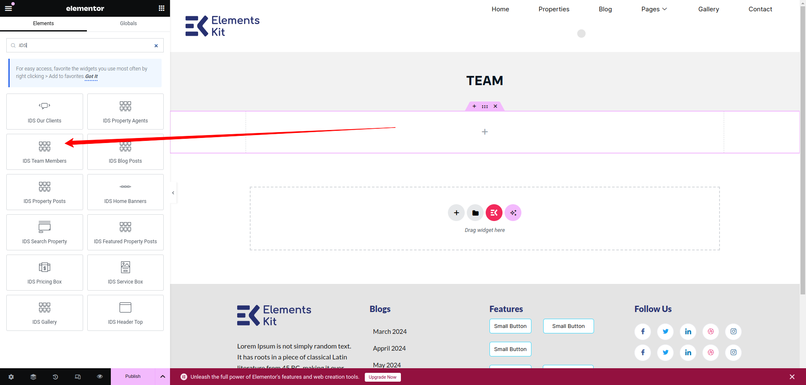
Task: Clear the widget search field
Action: [x=156, y=46]
